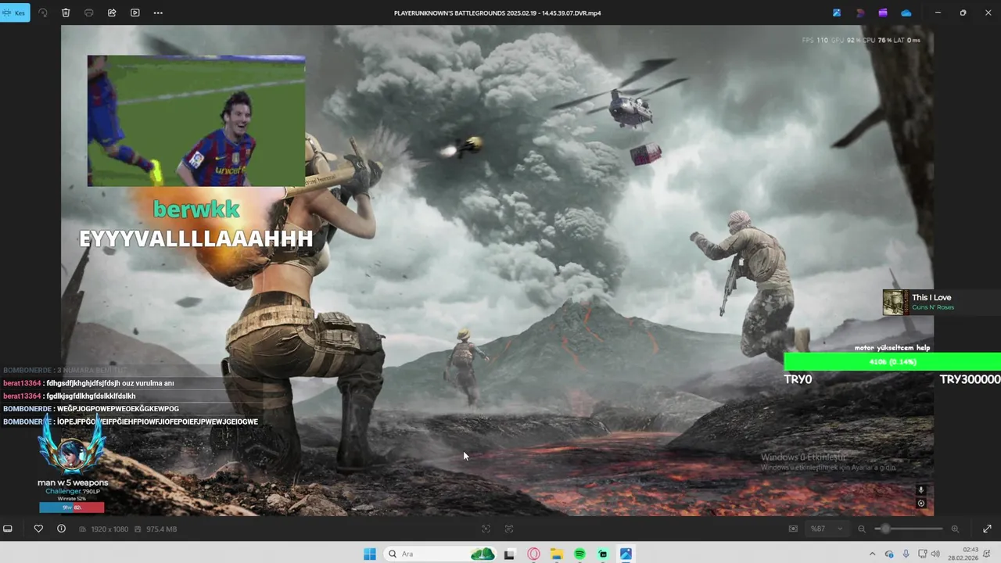Click the blue Photos edit icon at top right
Viewport: 1001px width, 563px height.
tap(837, 13)
